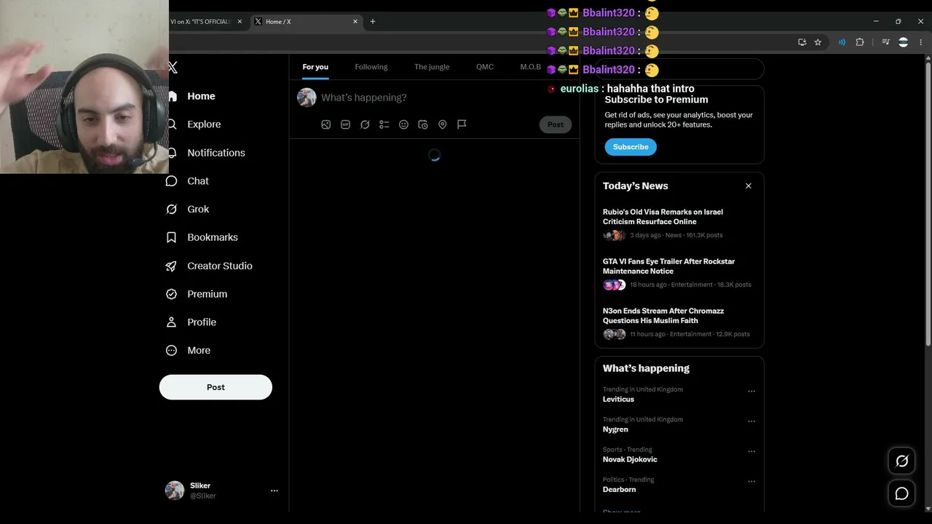Image resolution: width=932 pixels, height=524 pixels.
Task: Add a poll to the post
Action: click(x=384, y=124)
